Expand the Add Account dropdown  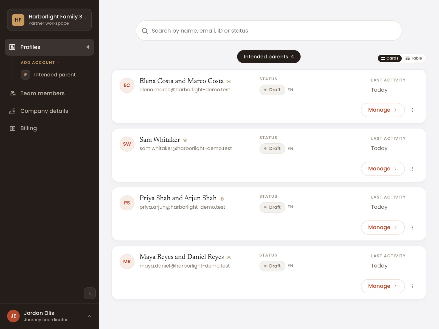tap(41, 63)
